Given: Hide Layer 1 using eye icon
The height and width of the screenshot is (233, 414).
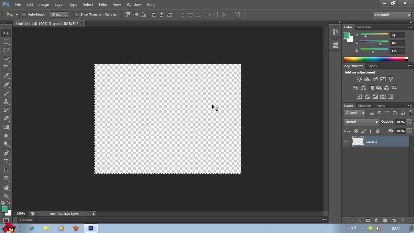Looking at the screenshot, I should [x=347, y=141].
